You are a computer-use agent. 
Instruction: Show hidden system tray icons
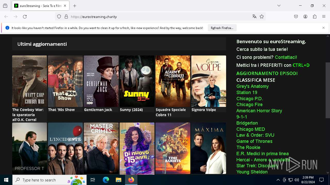click(x=278, y=180)
